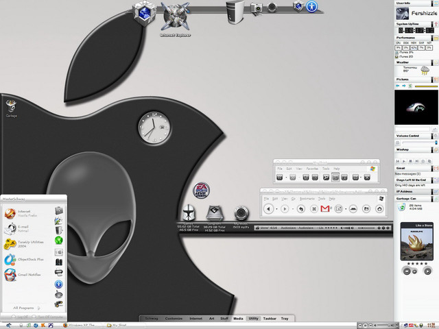Click the red Gmail icon in the Firefox toolbar

click(325, 208)
